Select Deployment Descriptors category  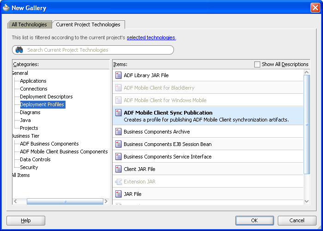[46, 97]
